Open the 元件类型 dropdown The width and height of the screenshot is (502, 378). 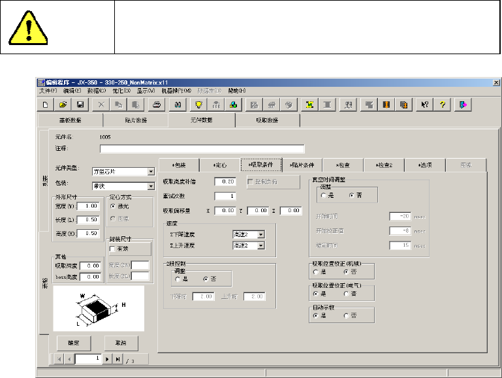point(151,172)
